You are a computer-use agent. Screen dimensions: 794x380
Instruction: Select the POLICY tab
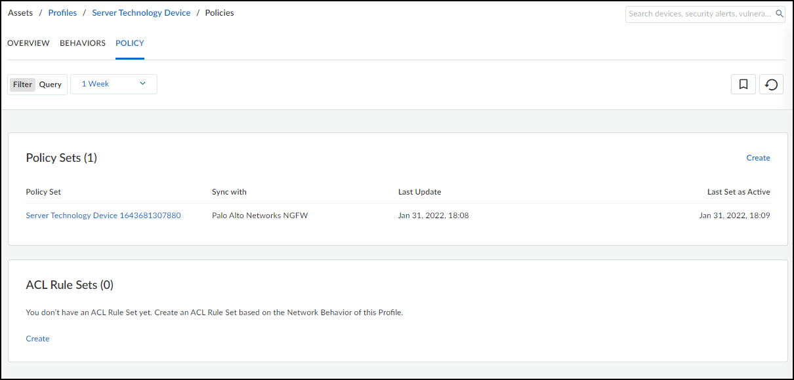(x=130, y=43)
